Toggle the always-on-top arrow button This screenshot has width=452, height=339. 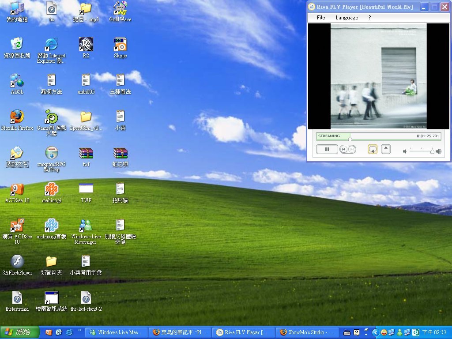pyautogui.click(x=386, y=149)
